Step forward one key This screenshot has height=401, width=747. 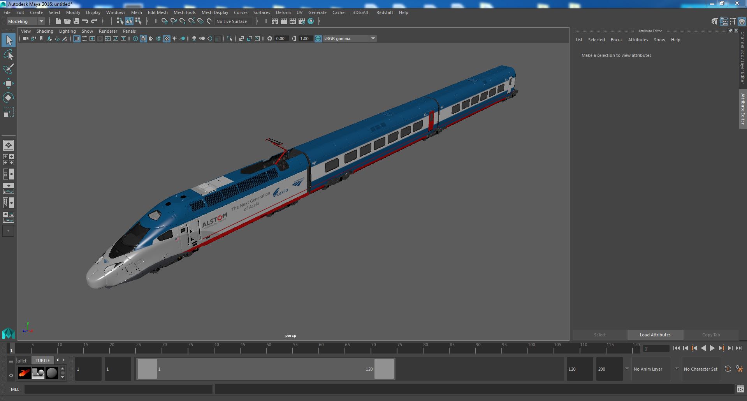point(721,348)
